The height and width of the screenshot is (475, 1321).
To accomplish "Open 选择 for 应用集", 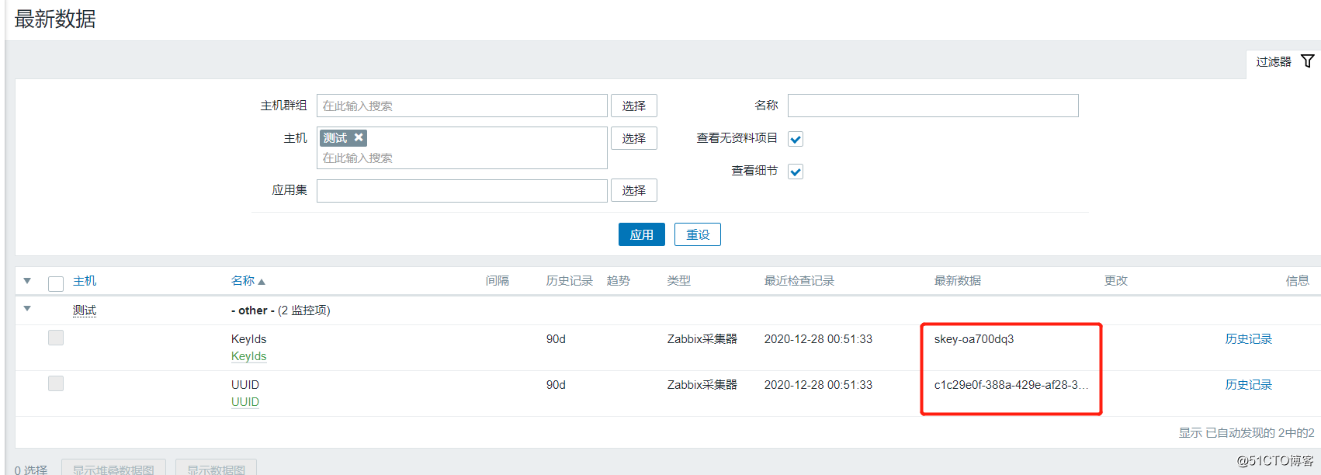I will point(633,190).
